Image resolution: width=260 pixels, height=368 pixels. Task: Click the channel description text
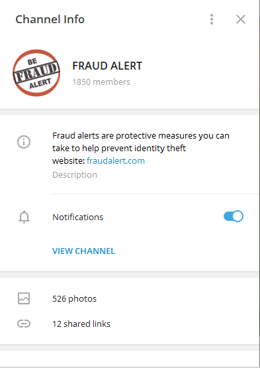click(x=140, y=148)
